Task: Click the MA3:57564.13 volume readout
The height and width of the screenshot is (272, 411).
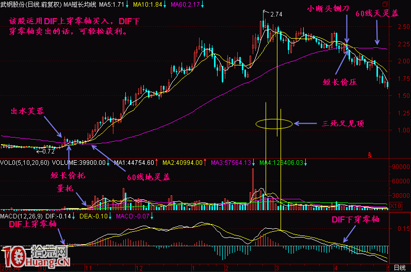Action: [231, 163]
